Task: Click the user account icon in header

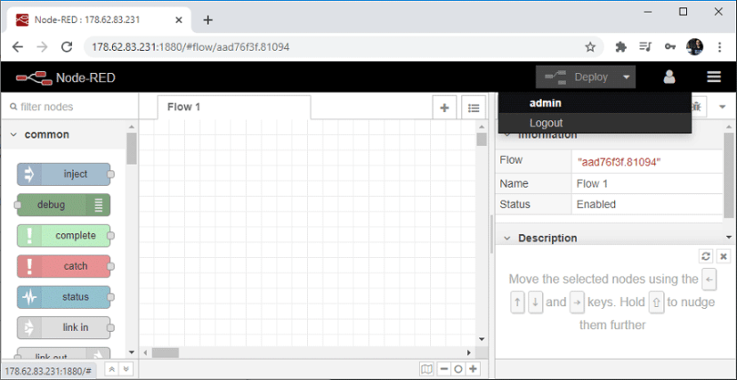Action: tap(669, 77)
